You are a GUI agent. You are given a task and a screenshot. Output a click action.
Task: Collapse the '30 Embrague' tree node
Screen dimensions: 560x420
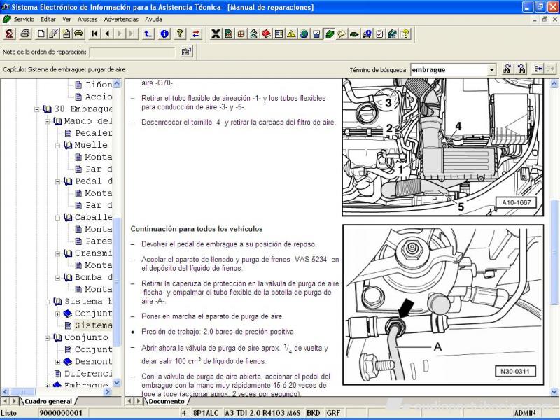point(38,109)
